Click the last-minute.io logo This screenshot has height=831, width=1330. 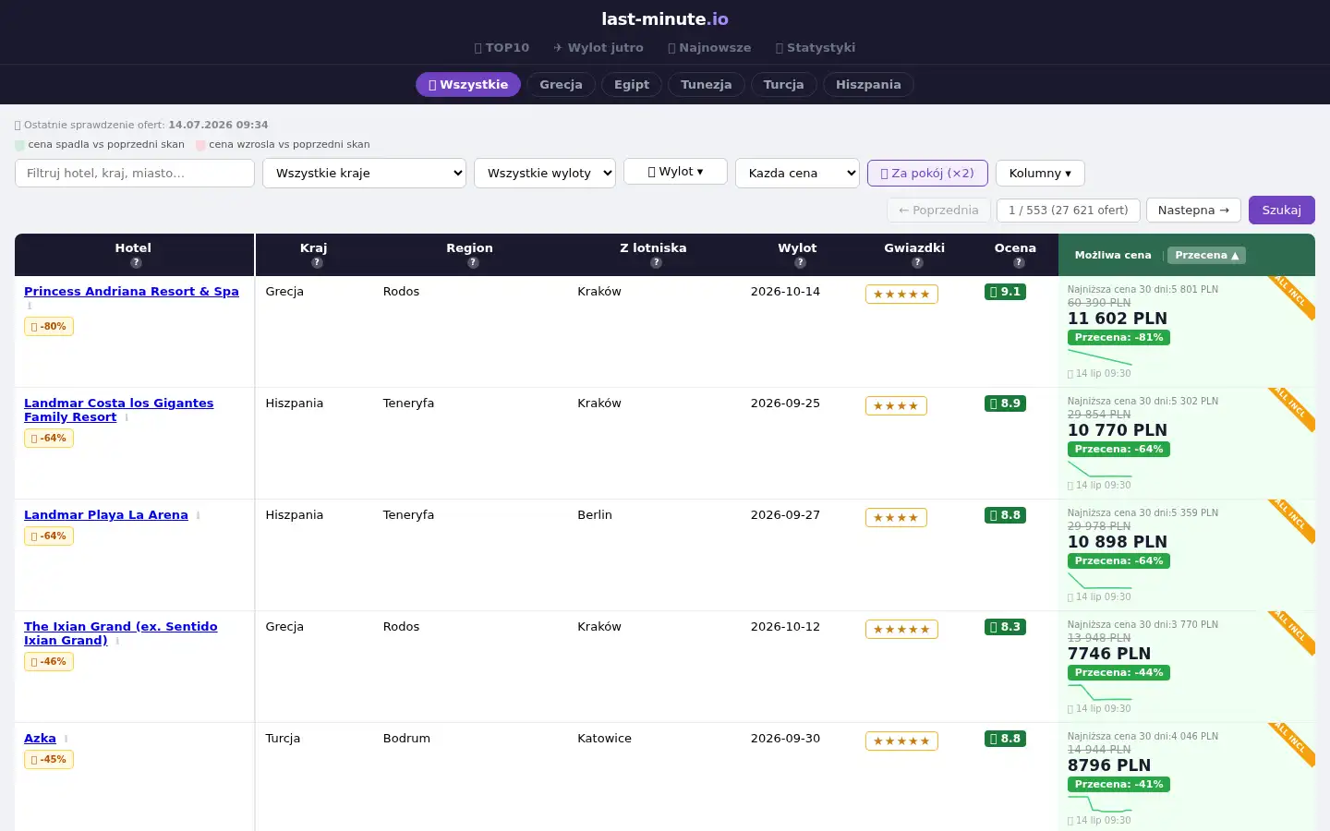tap(665, 19)
